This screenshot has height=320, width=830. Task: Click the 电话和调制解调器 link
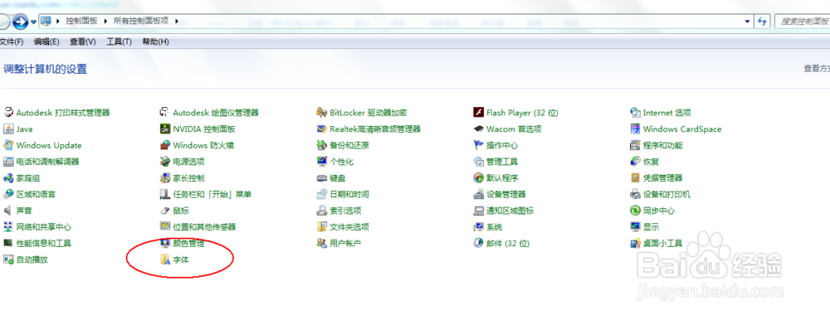pos(47,162)
